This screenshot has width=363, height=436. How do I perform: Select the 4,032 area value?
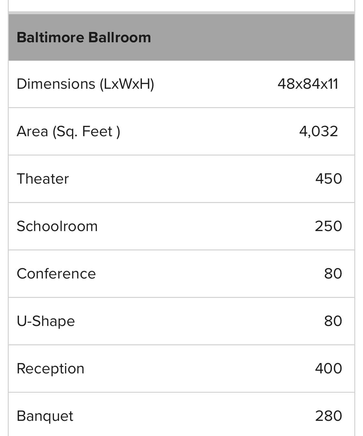point(318,131)
